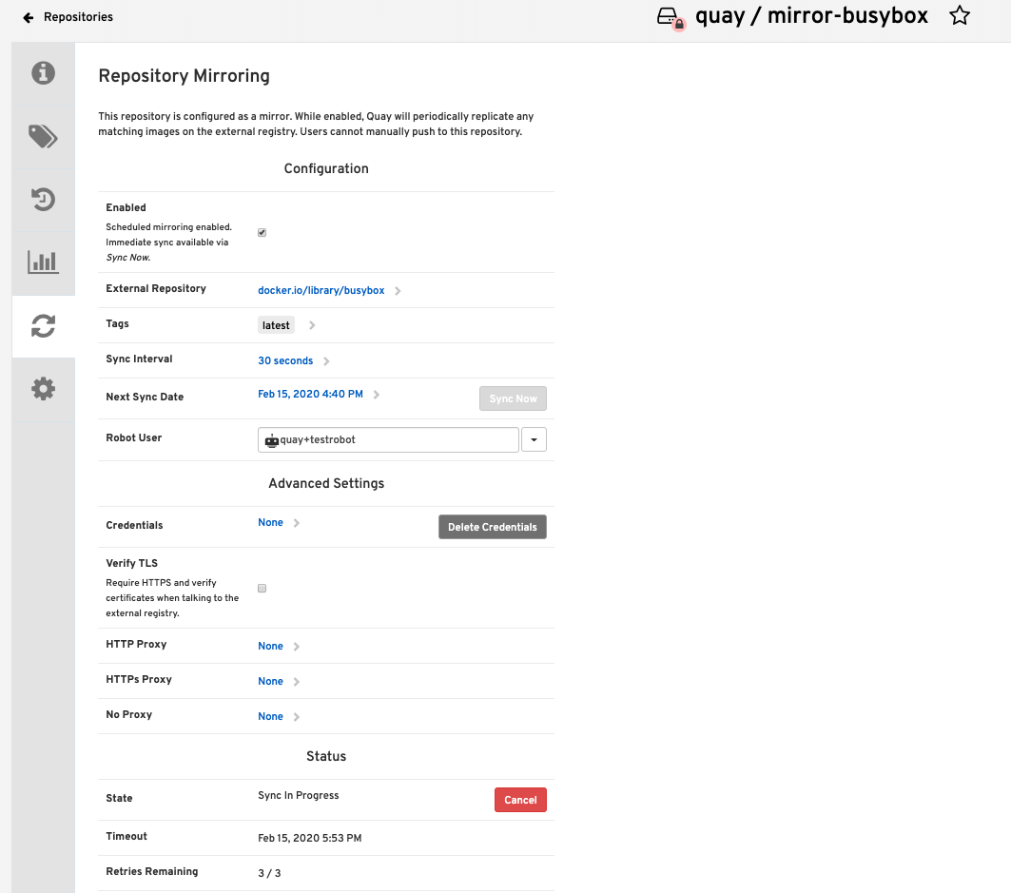Click the Sync Now button

[513, 398]
